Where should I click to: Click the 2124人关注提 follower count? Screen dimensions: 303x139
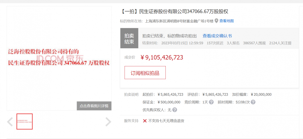tap(280, 43)
